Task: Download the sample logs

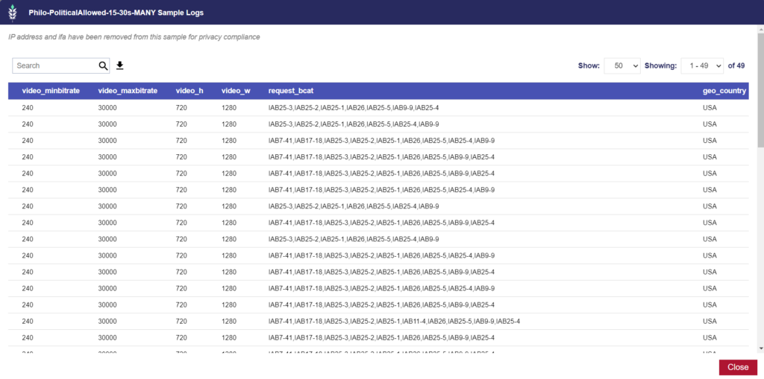Action: [x=120, y=66]
